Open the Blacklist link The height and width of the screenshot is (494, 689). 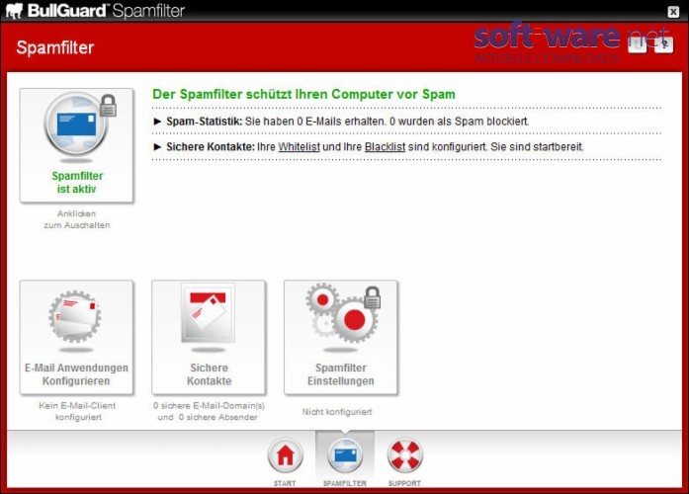tap(385, 147)
